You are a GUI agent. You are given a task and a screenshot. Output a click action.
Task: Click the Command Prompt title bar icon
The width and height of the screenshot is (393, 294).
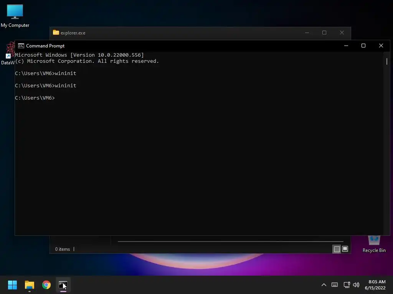point(21,46)
